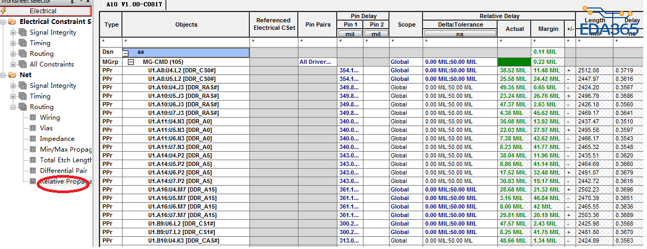
Task: Select the All Driver... pin pairs cell
Action: (318, 62)
